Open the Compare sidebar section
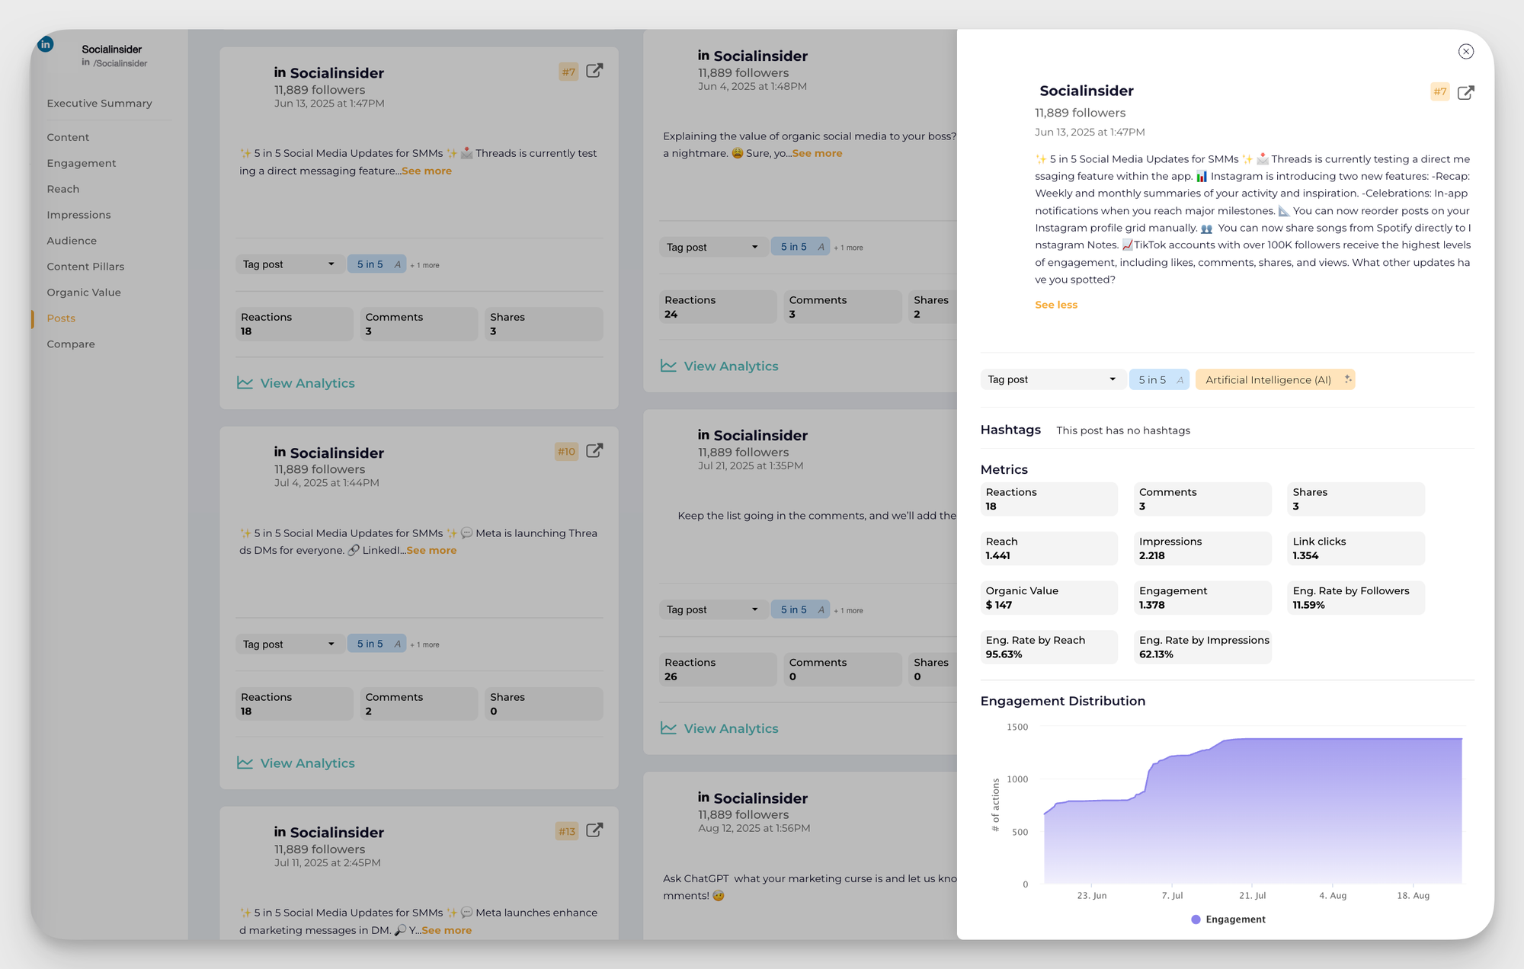The width and height of the screenshot is (1524, 969). [x=71, y=344]
